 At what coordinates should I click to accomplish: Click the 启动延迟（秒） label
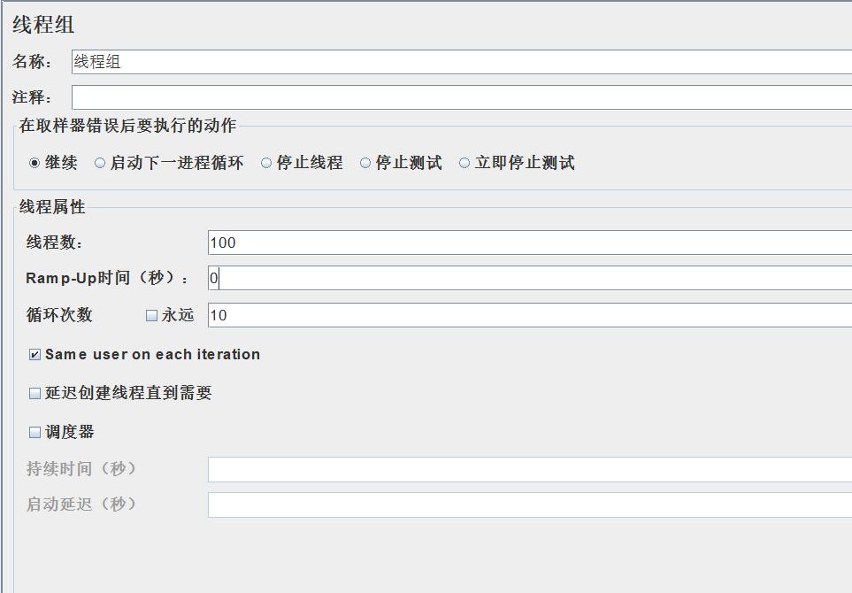(81, 504)
